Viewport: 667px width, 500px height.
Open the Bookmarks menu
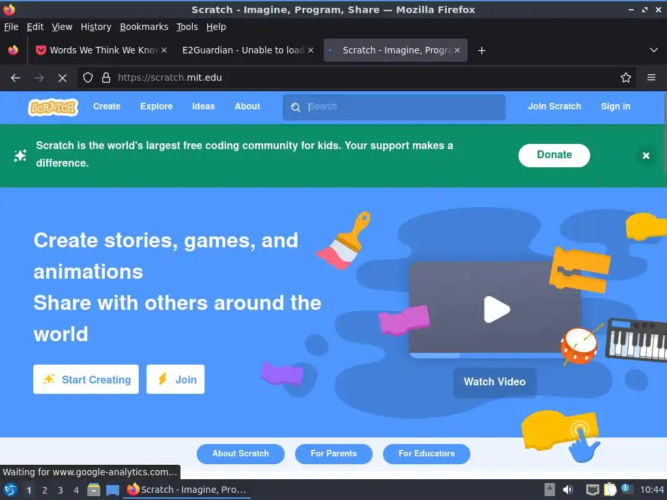tap(144, 27)
